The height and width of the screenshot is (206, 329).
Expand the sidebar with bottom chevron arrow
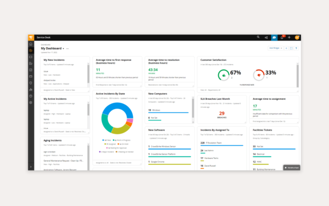pos(31,167)
